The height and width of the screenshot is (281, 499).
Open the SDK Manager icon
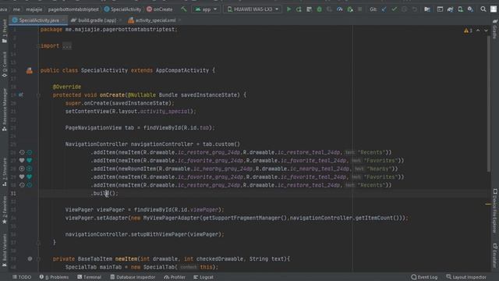coord(470,9)
